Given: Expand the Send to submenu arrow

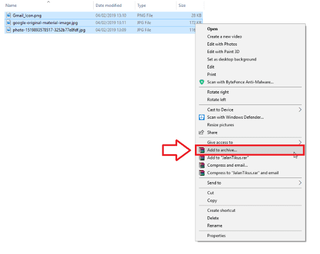Looking at the screenshot, I should coord(300,183).
